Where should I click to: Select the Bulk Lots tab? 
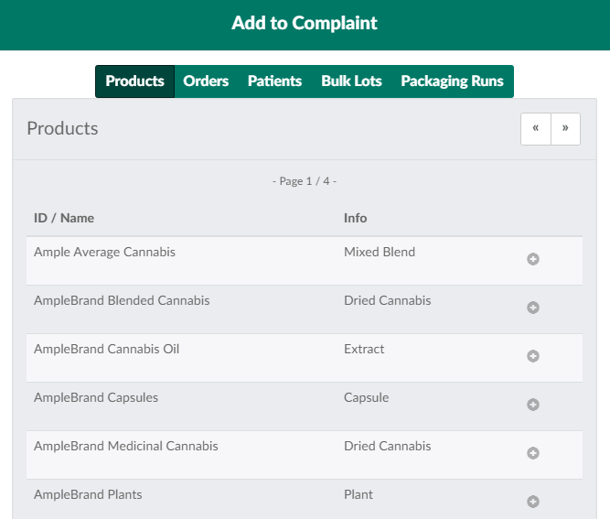(351, 81)
